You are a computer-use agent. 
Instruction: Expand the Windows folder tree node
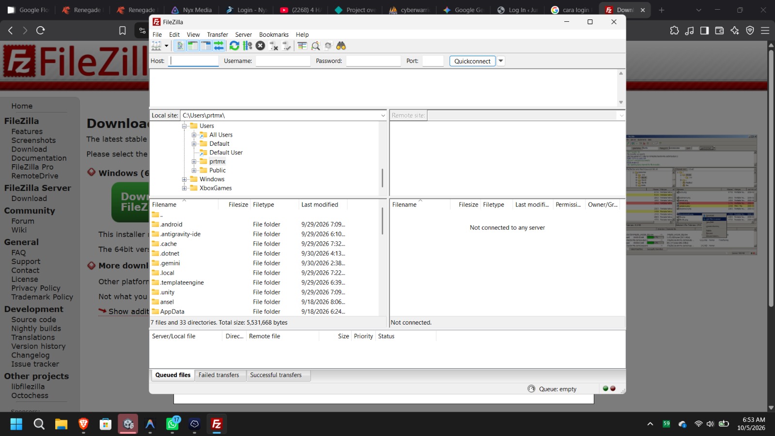184,179
